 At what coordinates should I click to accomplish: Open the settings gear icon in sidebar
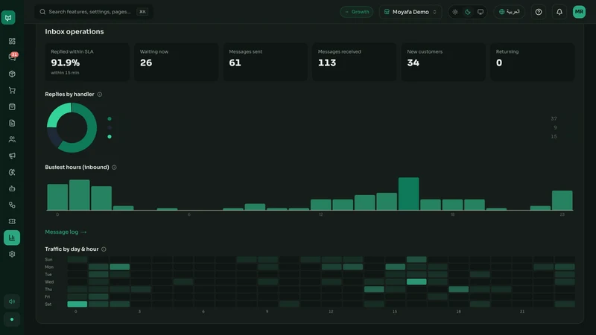[x=12, y=254]
